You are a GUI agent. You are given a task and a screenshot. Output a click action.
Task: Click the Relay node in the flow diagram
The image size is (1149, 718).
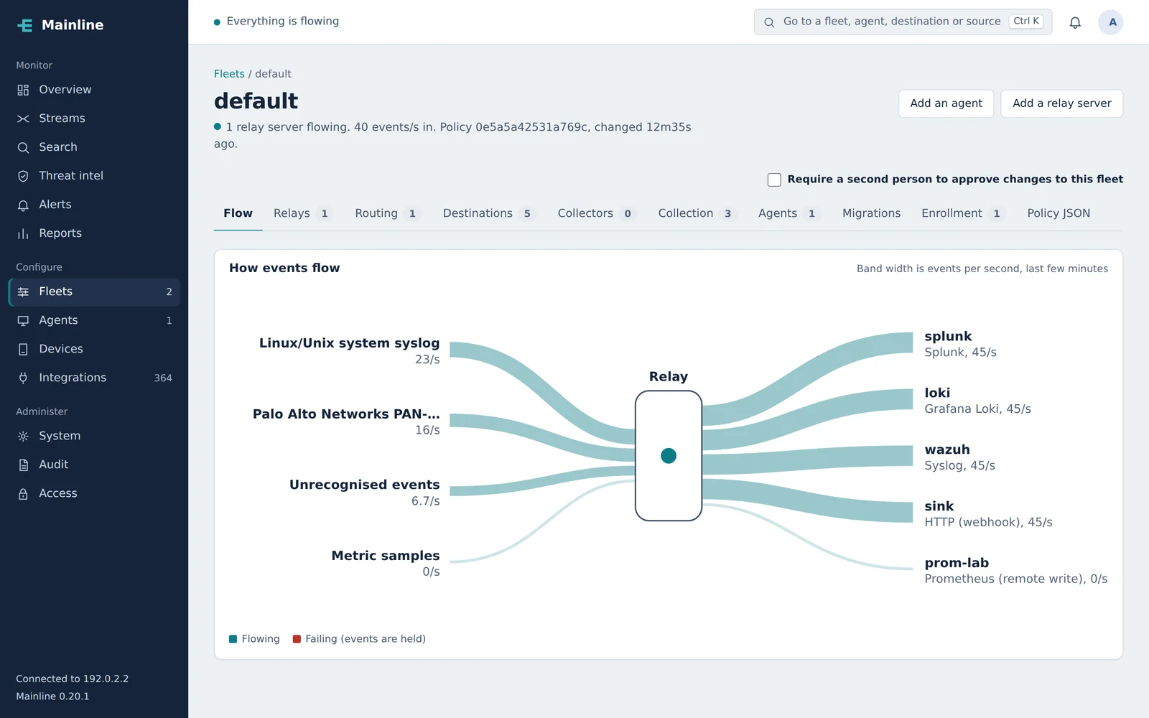click(x=669, y=456)
